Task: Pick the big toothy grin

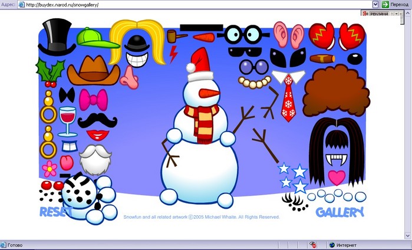Action: click(137, 60)
